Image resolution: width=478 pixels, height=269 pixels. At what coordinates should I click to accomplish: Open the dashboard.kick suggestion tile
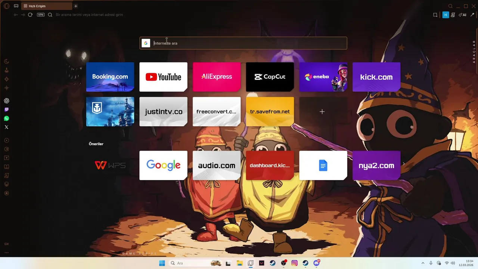click(x=270, y=166)
